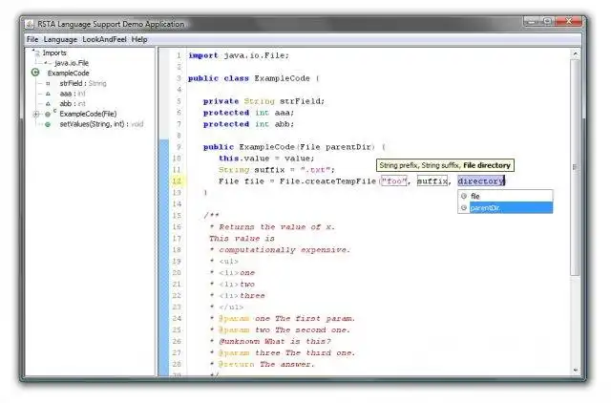
Task: Click the protected field icon beside aaa
Action: click(x=48, y=94)
